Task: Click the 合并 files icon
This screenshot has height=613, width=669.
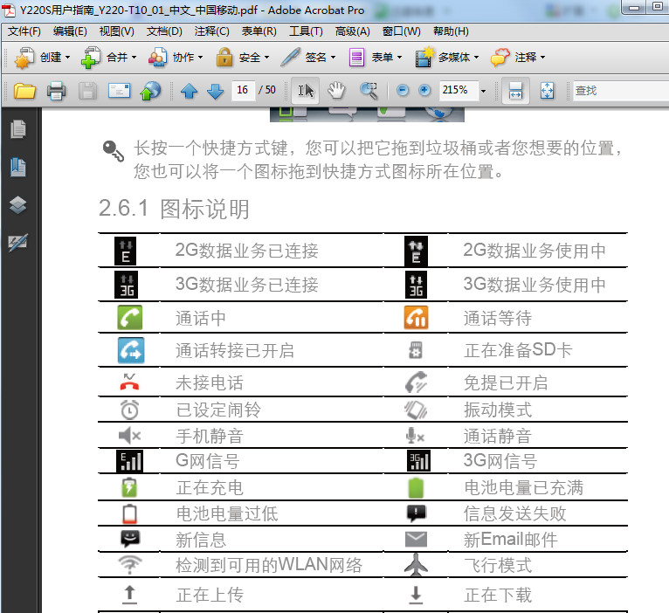Action: pos(91,57)
